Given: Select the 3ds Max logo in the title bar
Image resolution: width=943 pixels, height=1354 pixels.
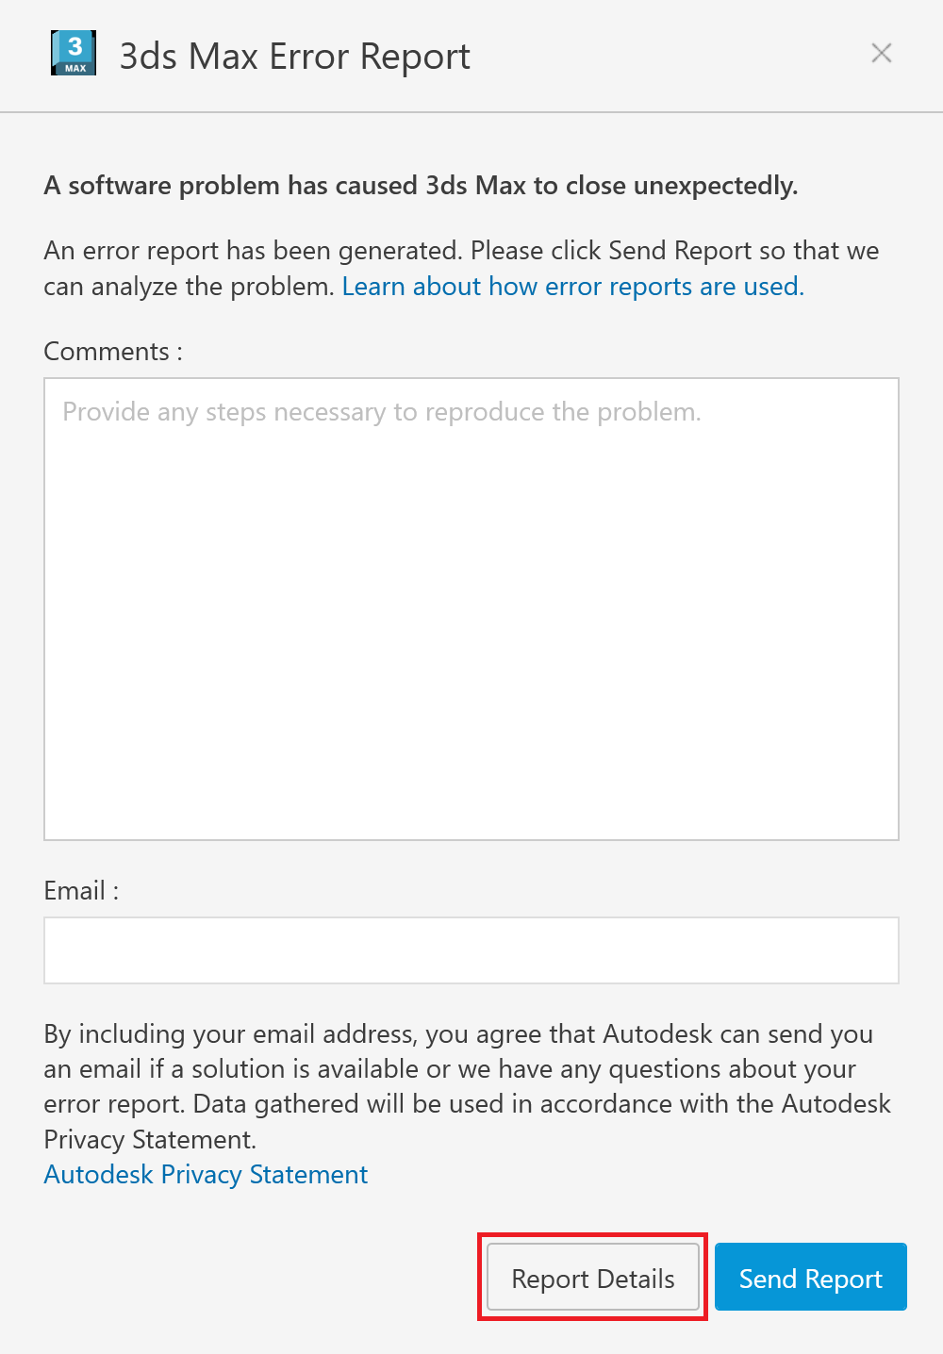Looking at the screenshot, I should (x=73, y=54).
